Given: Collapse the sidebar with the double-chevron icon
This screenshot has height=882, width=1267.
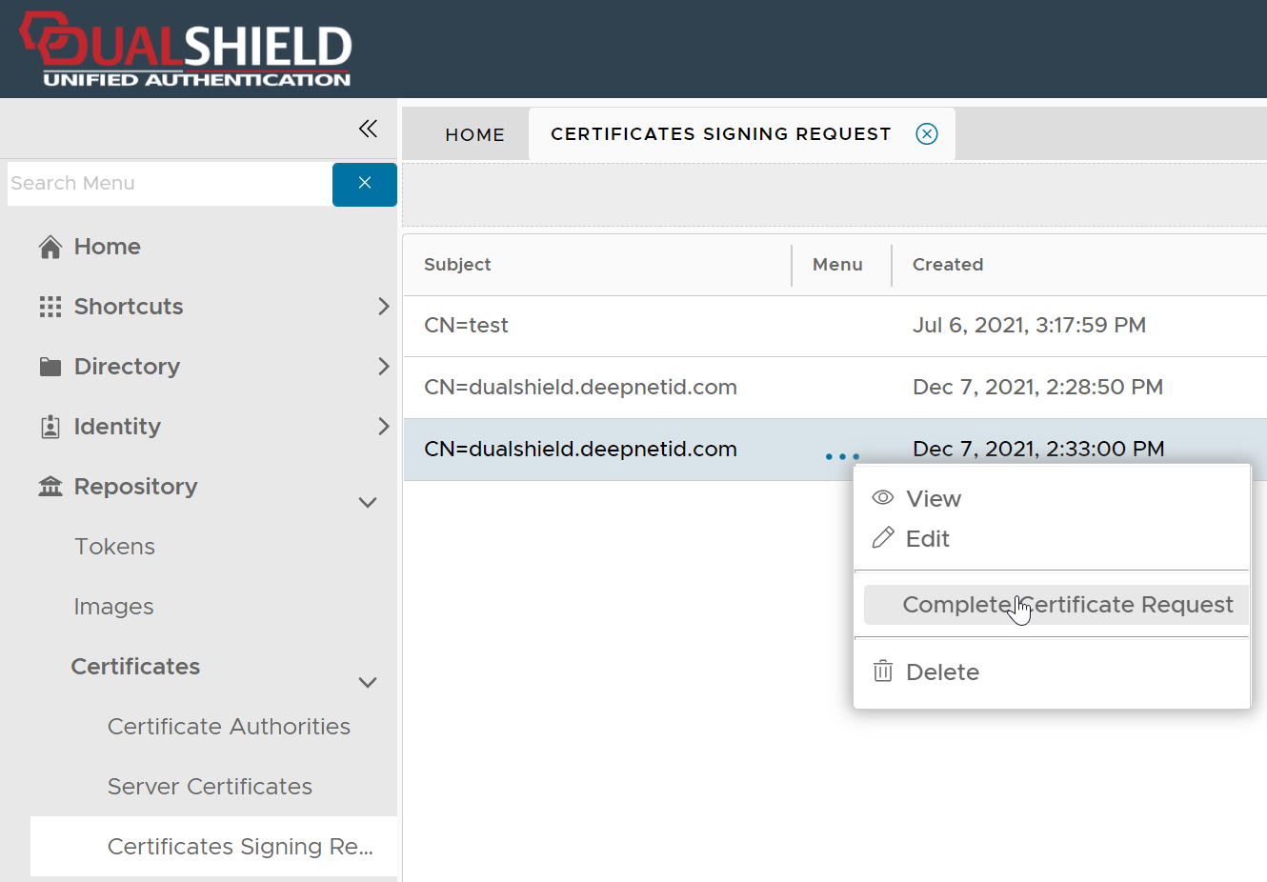Looking at the screenshot, I should pos(368,129).
